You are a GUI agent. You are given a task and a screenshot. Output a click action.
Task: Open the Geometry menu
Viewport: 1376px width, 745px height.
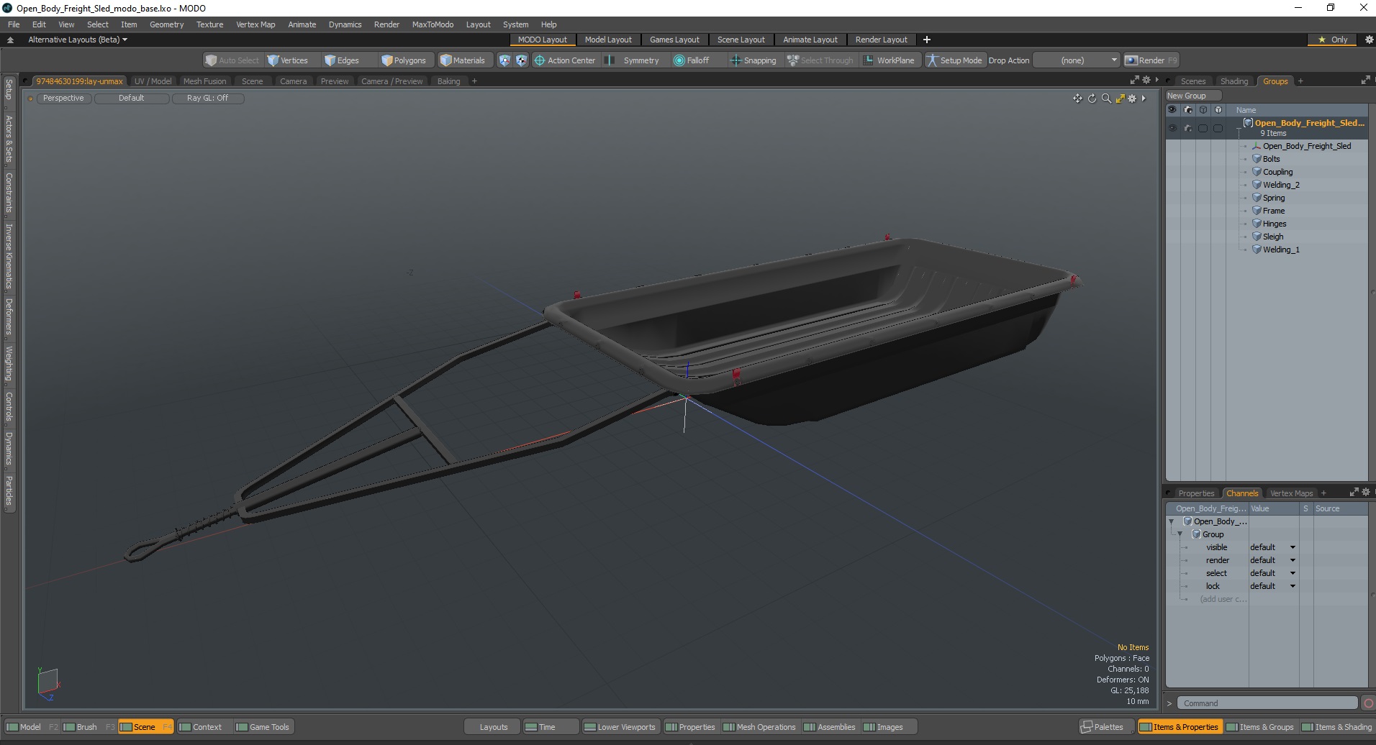[166, 24]
